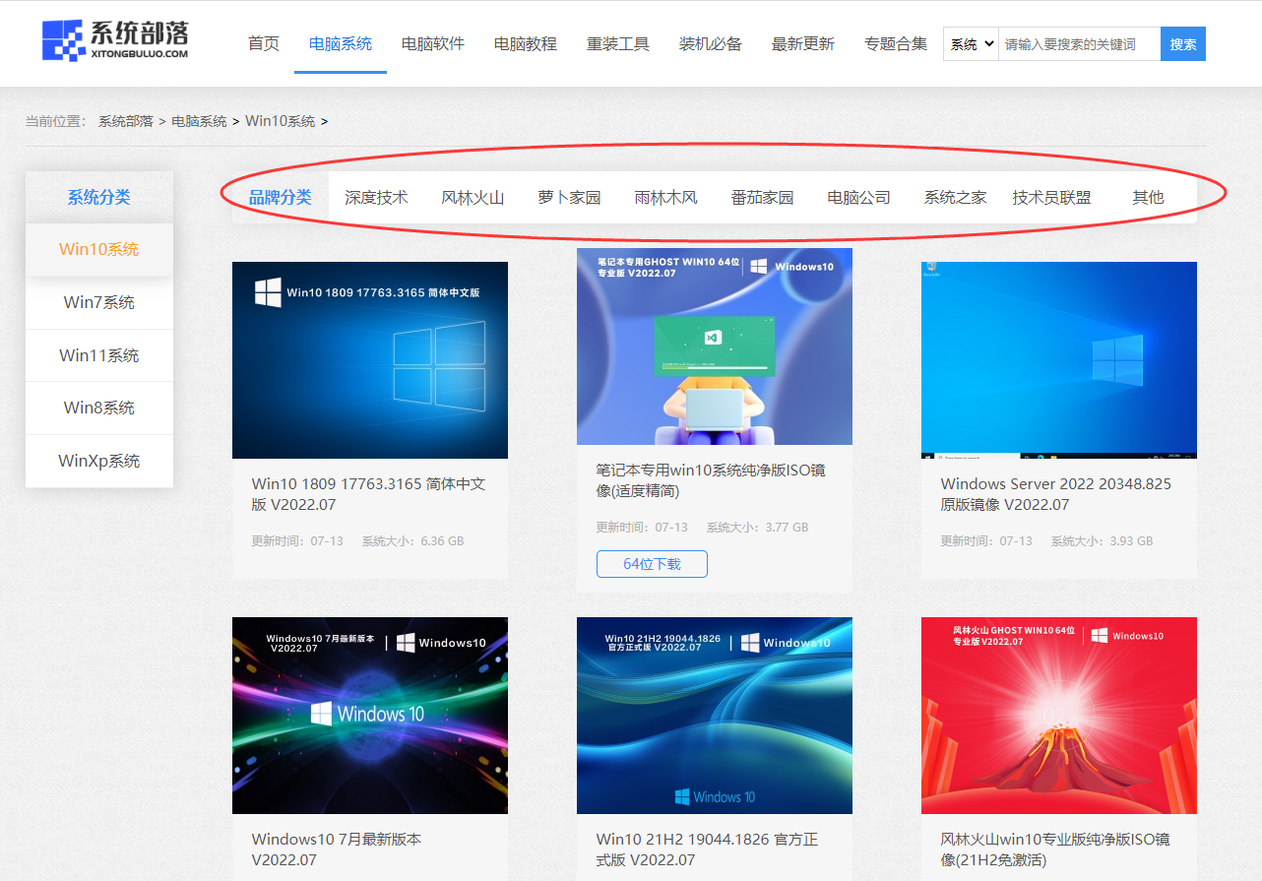The width and height of the screenshot is (1262, 881).
Task: Open the 系统 search category dropdown
Action: pyautogui.click(x=970, y=43)
